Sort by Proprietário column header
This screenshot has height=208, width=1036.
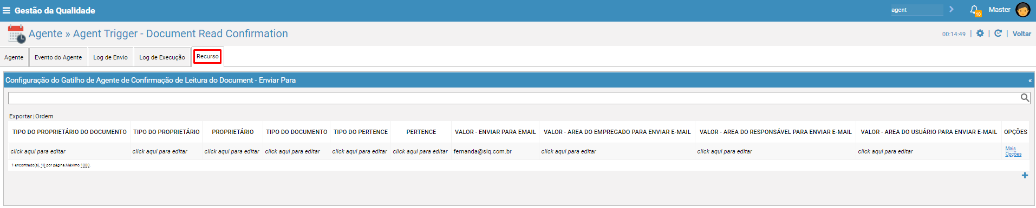[x=233, y=132]
